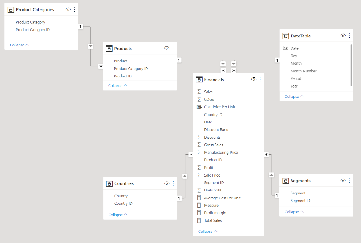The image size is (361, 243).
Task: Open the three-dot menu on the Countries card
Action: click(x=173, y=183)
